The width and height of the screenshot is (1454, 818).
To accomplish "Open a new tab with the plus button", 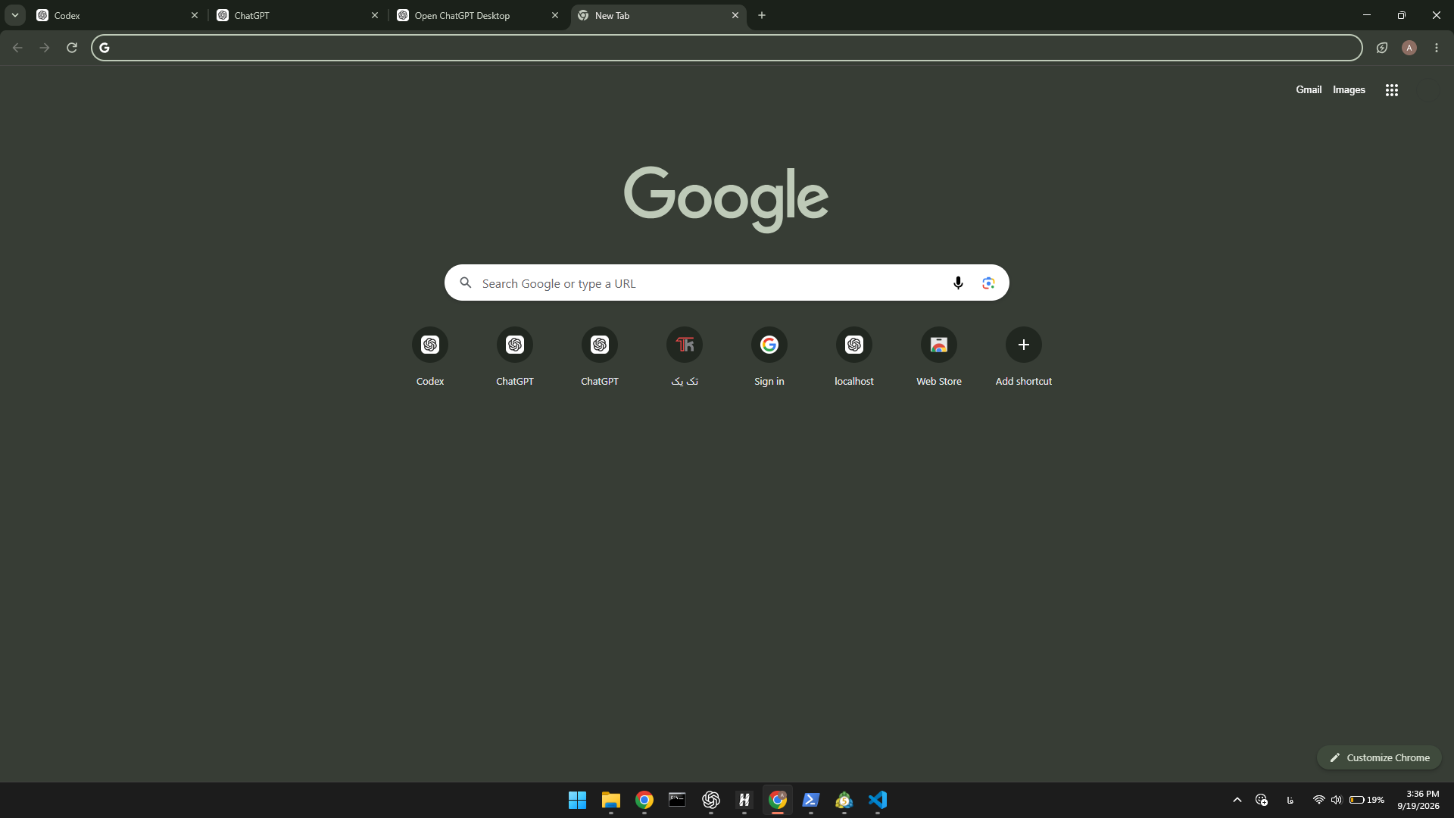I will point(762,15).
